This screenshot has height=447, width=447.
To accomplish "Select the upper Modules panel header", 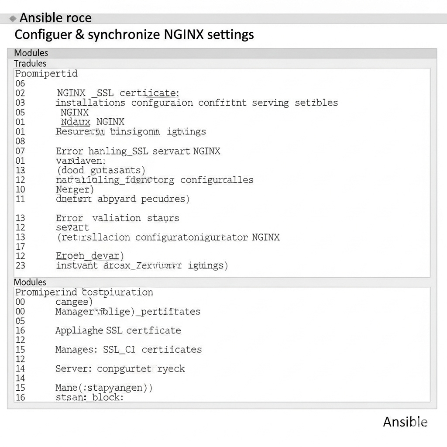I will tap(31, 53).
